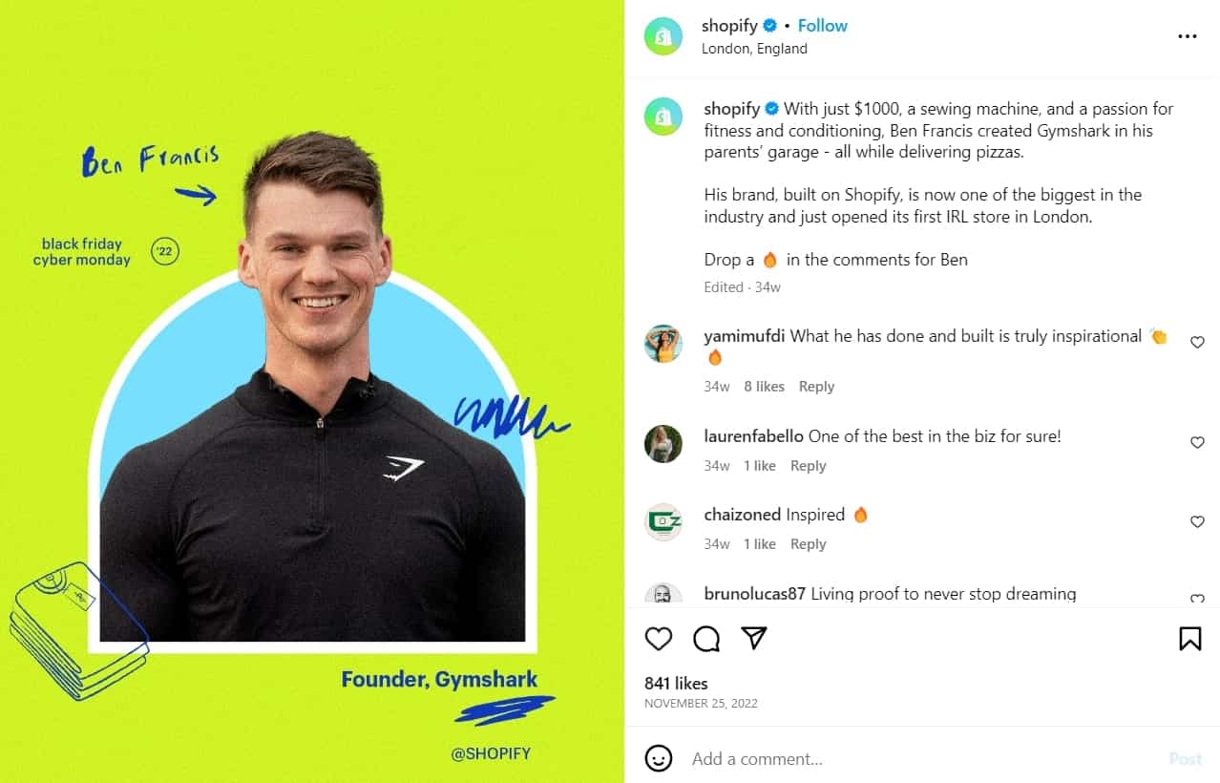
Task: Open comments via the speech bubble icon
Action: click(706, 639)
